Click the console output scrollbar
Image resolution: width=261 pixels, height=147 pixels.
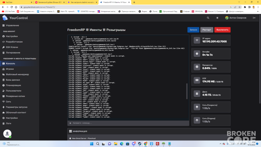click(187, 91)
